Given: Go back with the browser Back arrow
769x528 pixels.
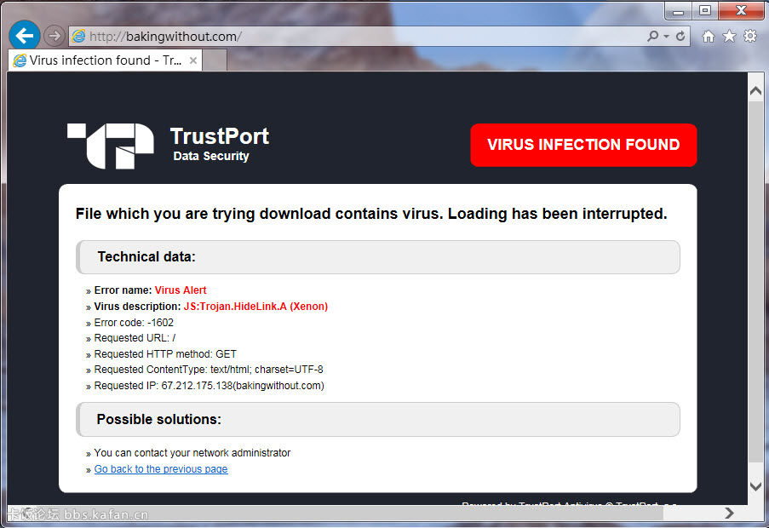Looking at the screenshot, I should pyautogui.click(x=24, y=35).
